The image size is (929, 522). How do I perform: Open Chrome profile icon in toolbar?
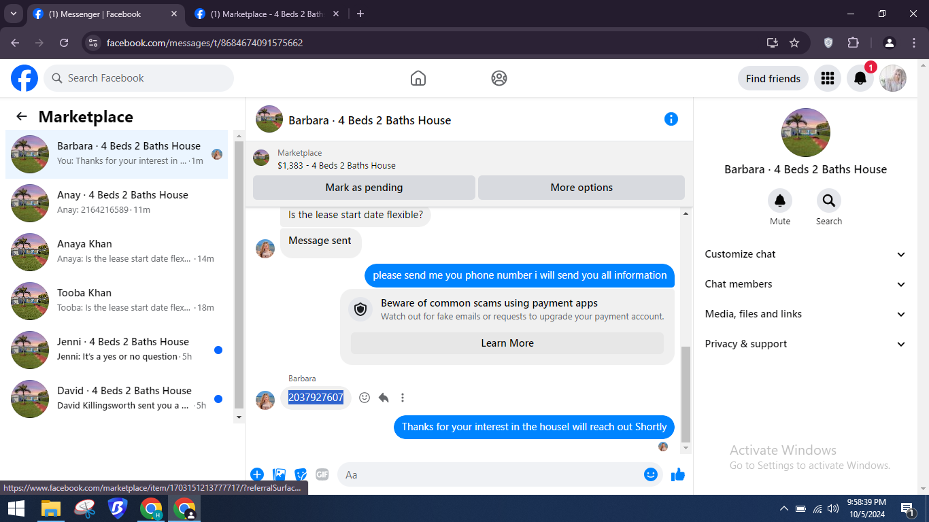pyautogui.click(x=890, y=43)
